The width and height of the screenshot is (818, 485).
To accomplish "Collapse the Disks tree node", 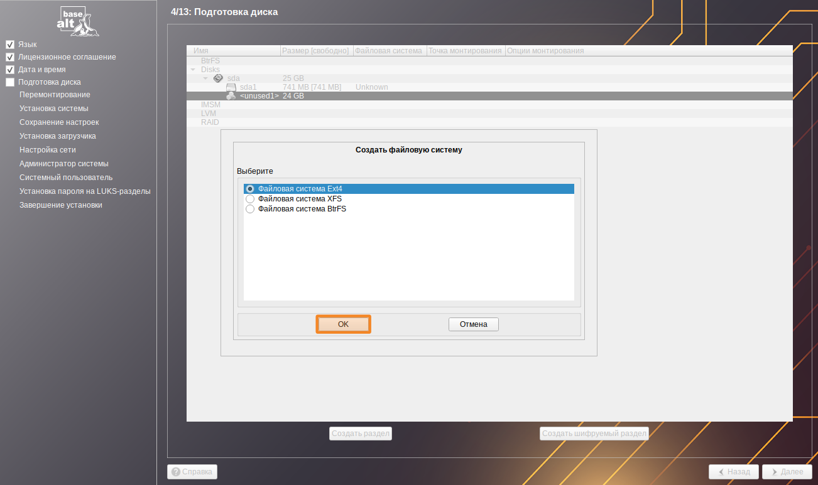I will tap(194, 70).
